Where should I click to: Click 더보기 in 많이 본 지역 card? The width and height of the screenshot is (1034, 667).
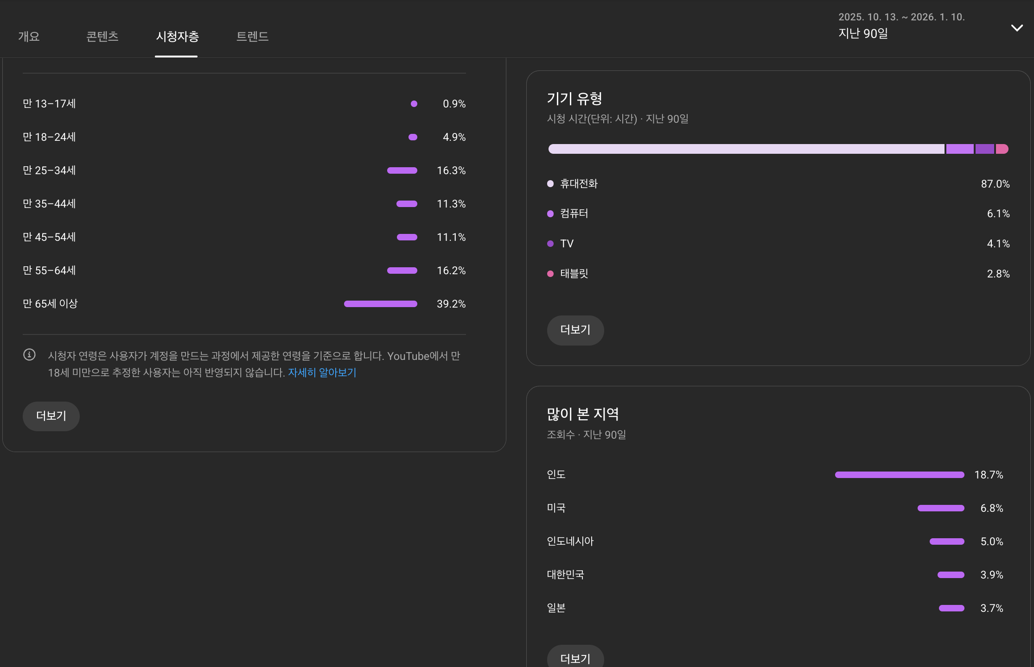tap(575, 658)
